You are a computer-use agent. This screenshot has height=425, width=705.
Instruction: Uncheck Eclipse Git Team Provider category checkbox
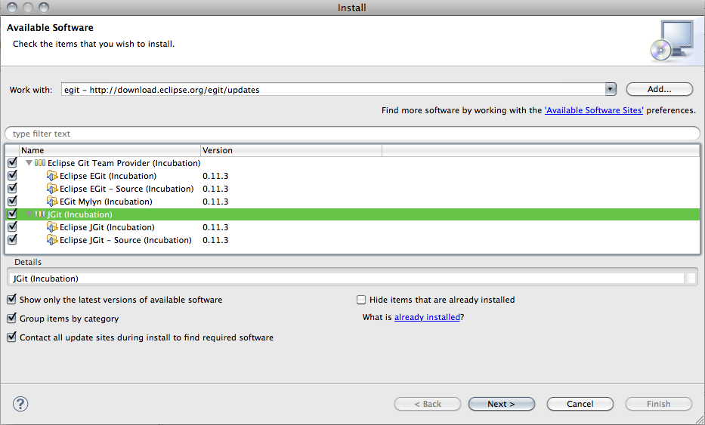tap(12, 162)
